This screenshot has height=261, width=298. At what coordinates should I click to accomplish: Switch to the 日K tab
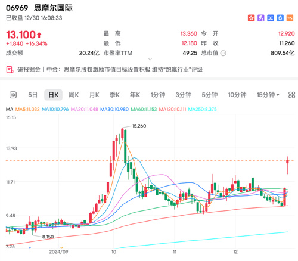[53, 95]
